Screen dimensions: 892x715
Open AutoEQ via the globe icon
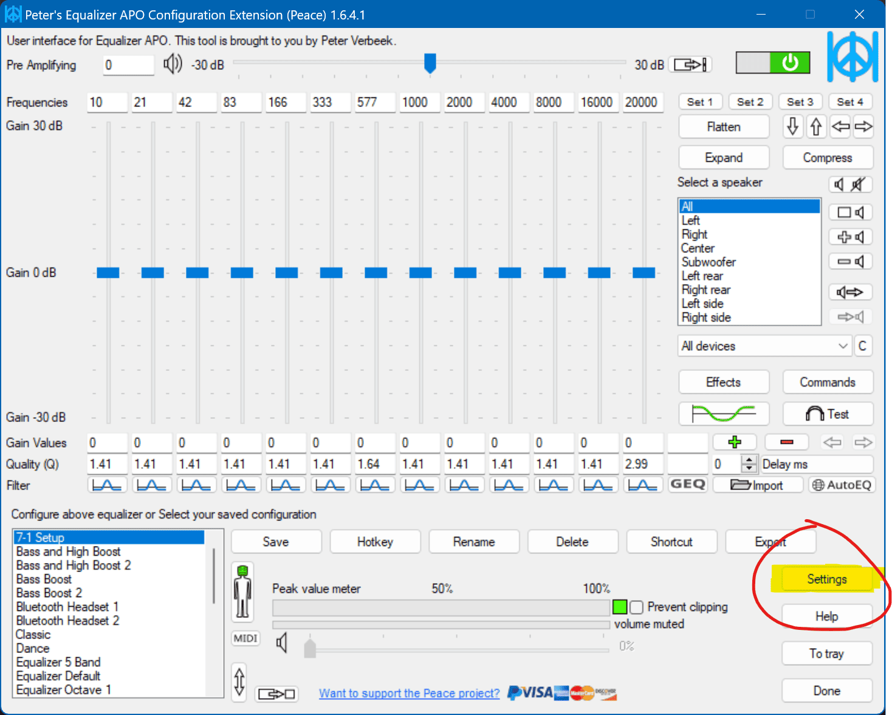[x=842, y=485]
